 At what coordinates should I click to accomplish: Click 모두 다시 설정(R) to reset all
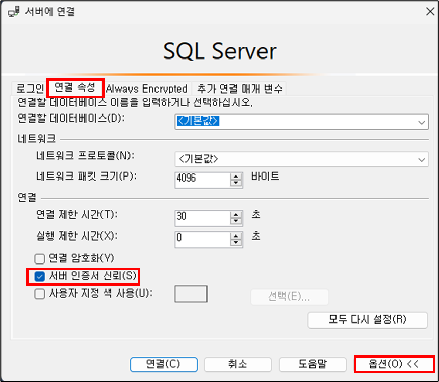367,320
